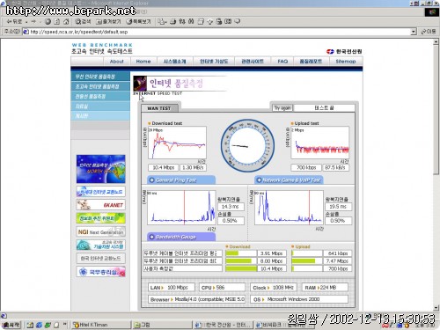Expand the Network Game & VoIP Test section
Viewport: 440px width, 330px height.
(x=289, y=180)
